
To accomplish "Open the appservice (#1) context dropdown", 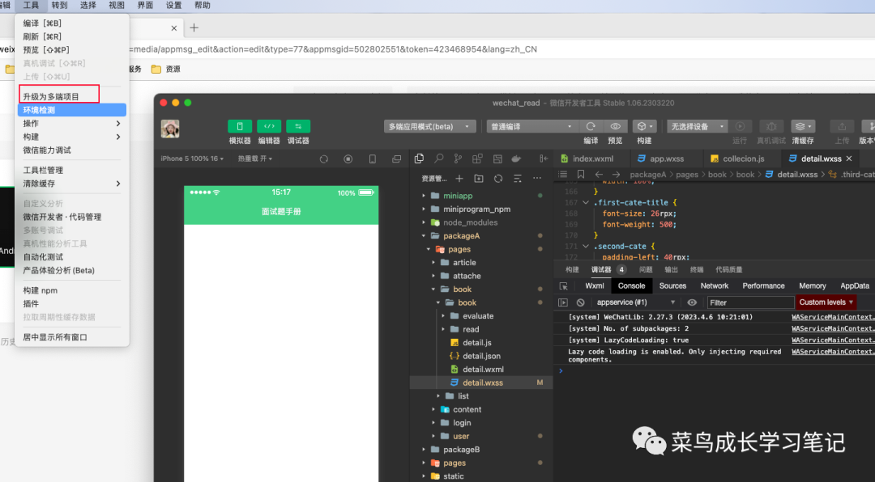I will click(636, 302).
